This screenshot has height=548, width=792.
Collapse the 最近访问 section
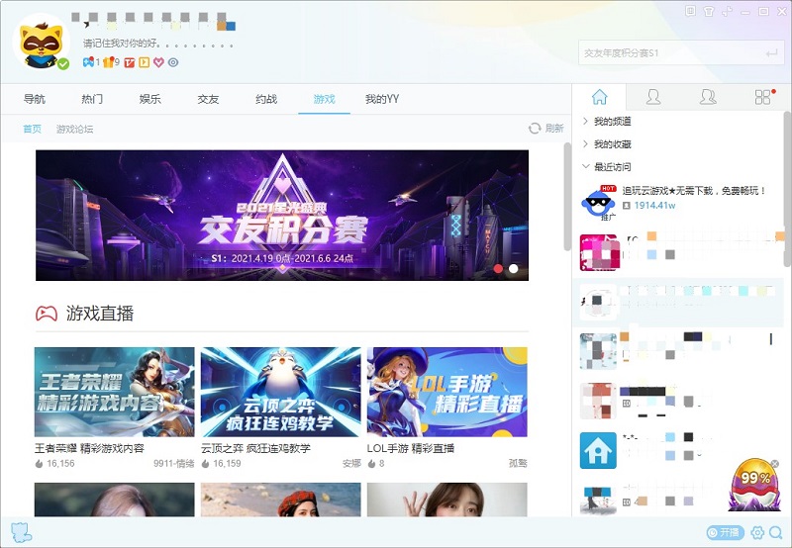(x=612, y=167)
